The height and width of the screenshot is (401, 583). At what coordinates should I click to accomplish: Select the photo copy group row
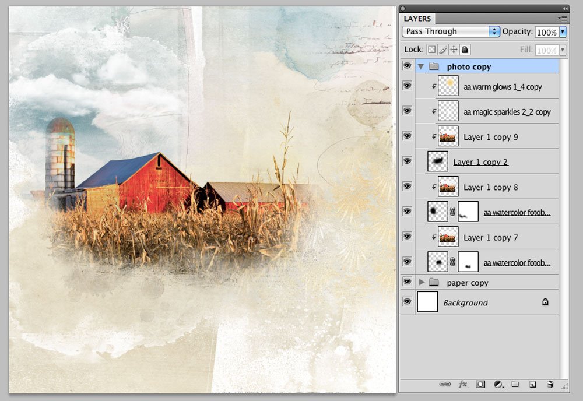(x=487, y=66)
